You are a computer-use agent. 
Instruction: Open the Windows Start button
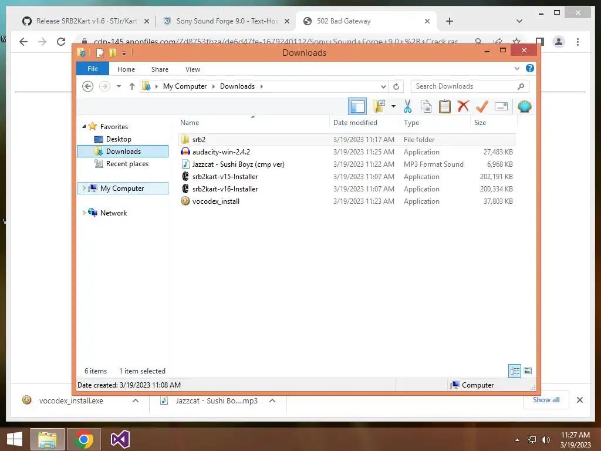click(15, 439)
